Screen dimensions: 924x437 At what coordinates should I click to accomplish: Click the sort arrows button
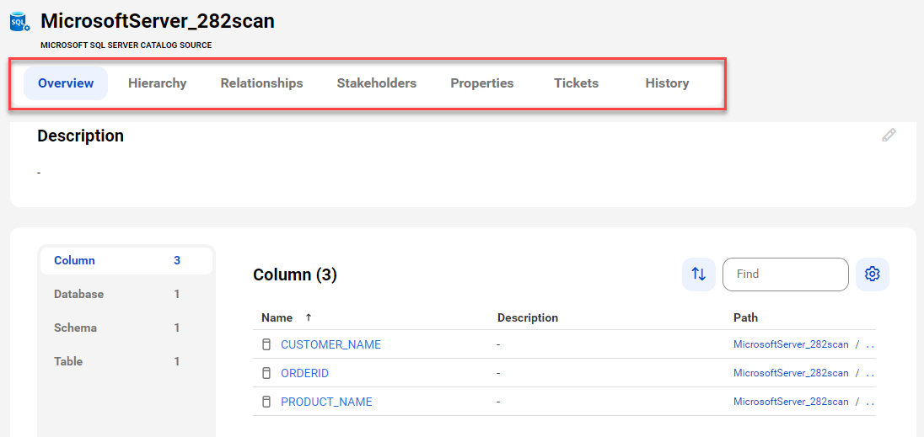click(698, 274)
